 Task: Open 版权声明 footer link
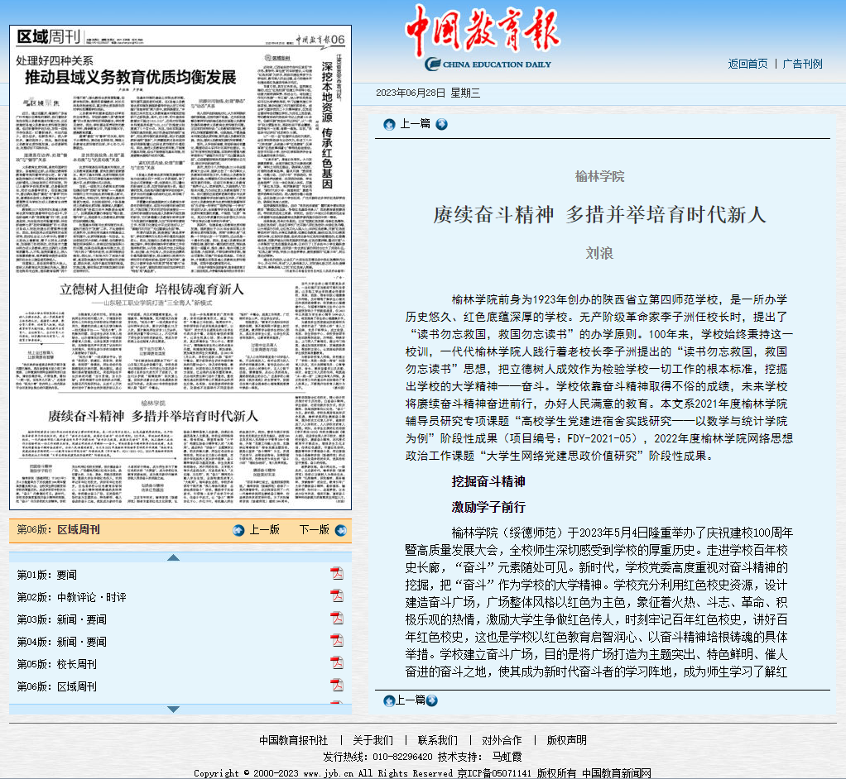click(x=566, y=740)
